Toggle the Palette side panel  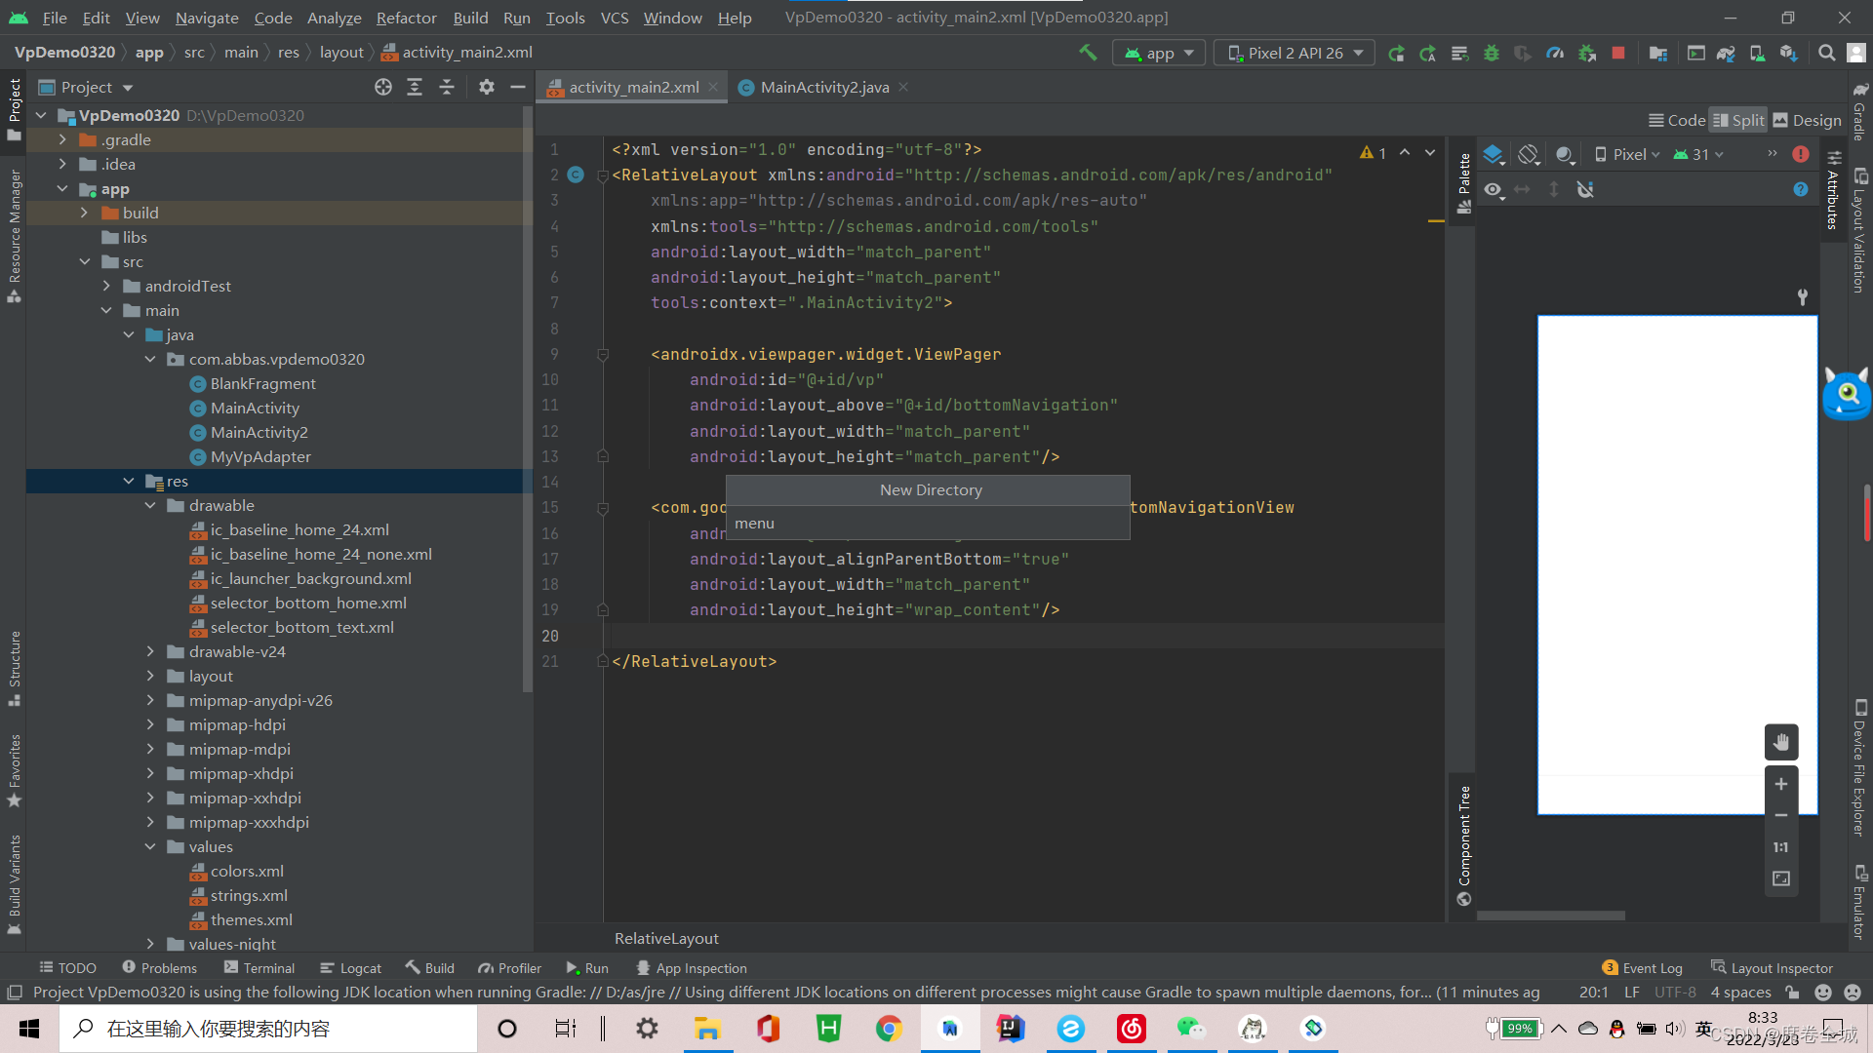(1464, 184)
